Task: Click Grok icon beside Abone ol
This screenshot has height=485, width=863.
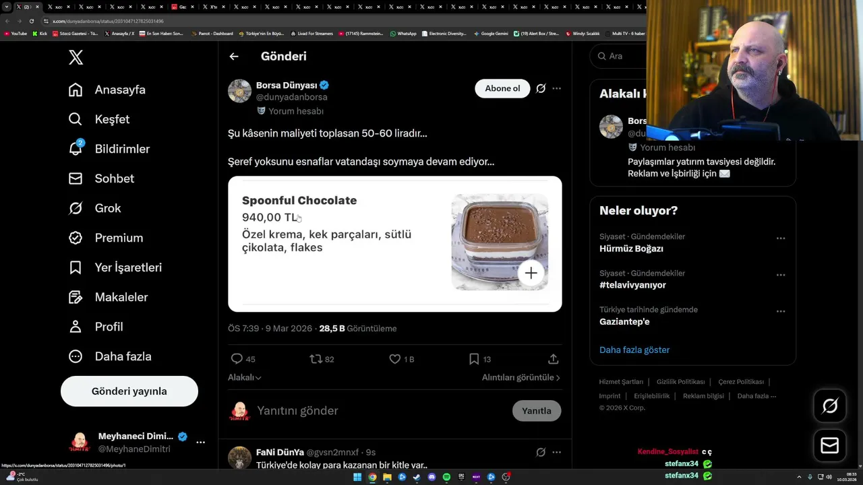Action: click(541, 88)
